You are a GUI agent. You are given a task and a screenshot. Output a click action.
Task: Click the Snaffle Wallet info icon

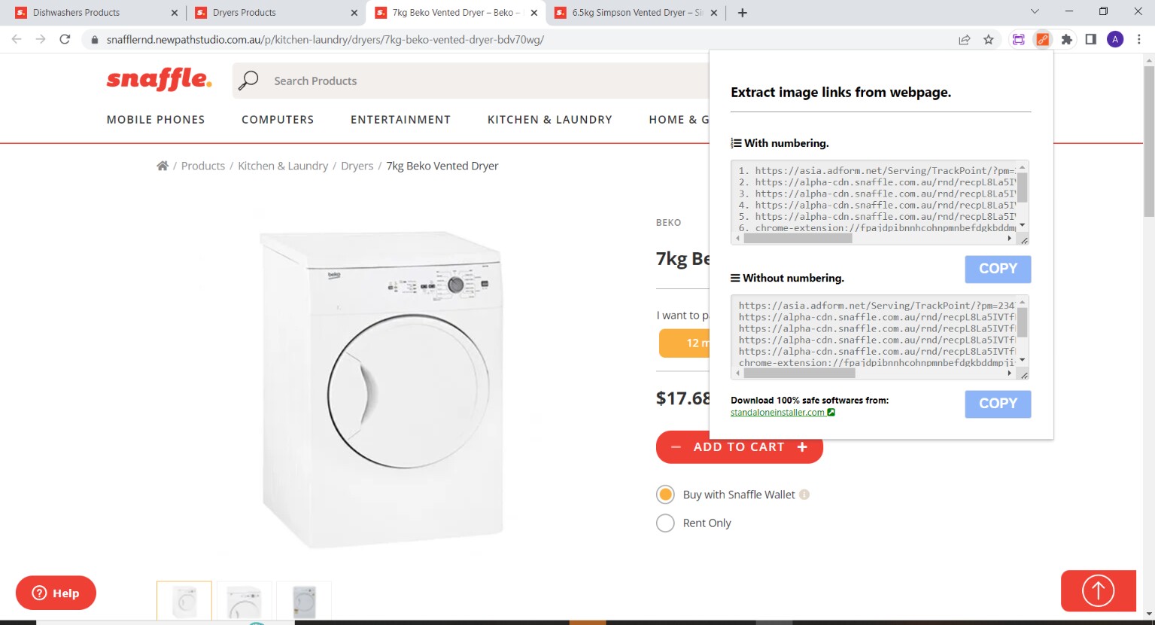point(805,494)
